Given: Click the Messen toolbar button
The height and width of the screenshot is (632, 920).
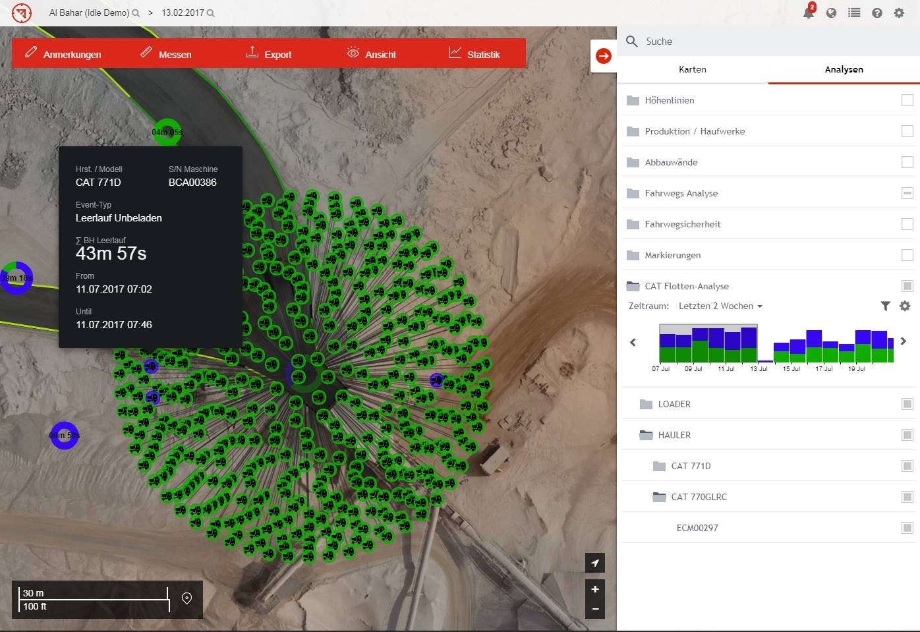Looking at the screenshot, I should coord(166,54).
